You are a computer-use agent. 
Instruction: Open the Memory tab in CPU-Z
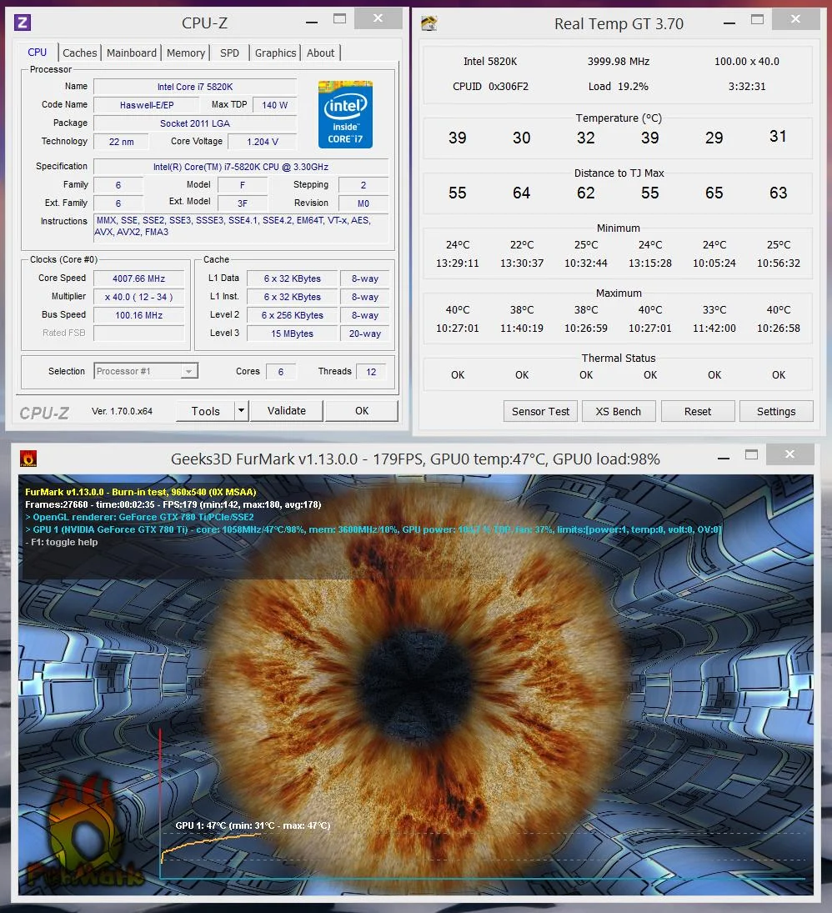(186, 53)
